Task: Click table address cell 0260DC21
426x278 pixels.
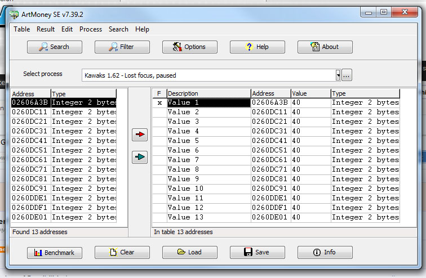Action: [x=271, y=122]
